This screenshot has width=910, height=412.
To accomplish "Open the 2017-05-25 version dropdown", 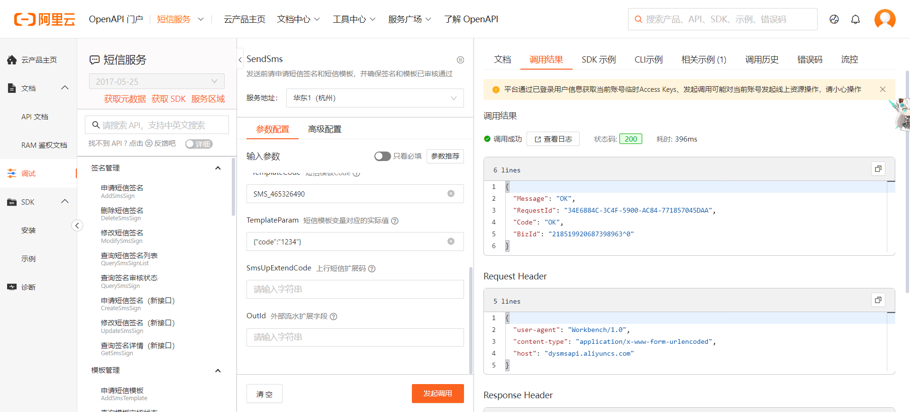I will point(157,81).
